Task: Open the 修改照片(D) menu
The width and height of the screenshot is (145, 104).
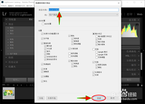Action: (x=20, y=6)
